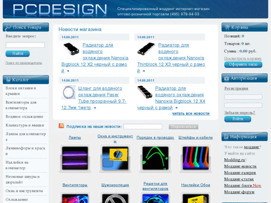Open Feser Tube hose thumbnail

click(x=69, y=92)
